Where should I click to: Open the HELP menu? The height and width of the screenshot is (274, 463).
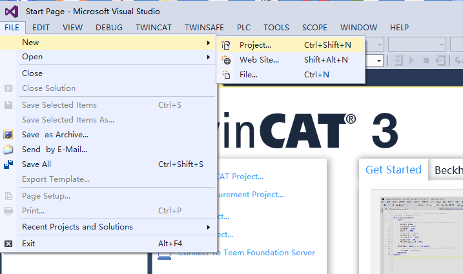[x=399, y=28]
